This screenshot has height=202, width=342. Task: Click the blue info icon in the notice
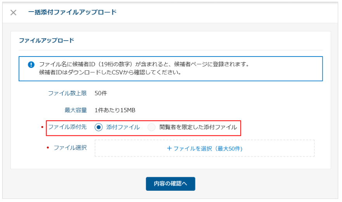[31, 64]
